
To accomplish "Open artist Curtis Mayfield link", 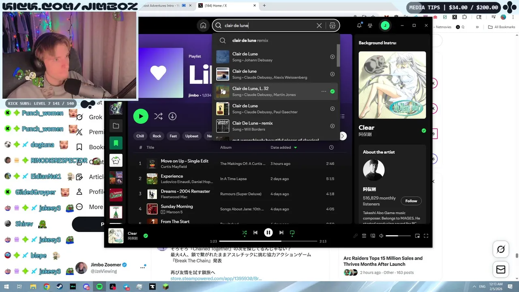I will pyautogui.click(x=174, y=167).
